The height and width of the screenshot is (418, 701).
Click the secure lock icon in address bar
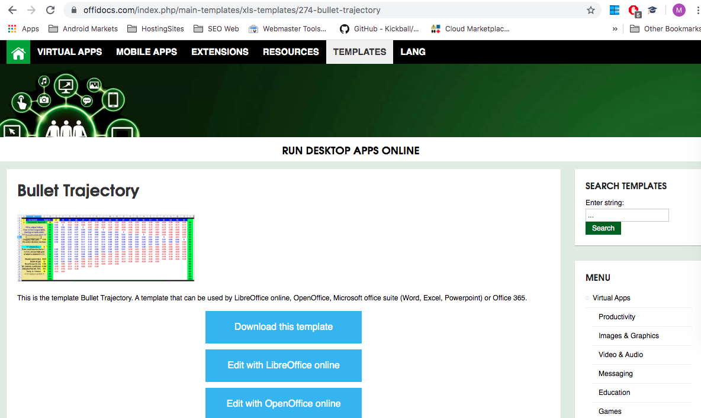(x=73, y=10)
